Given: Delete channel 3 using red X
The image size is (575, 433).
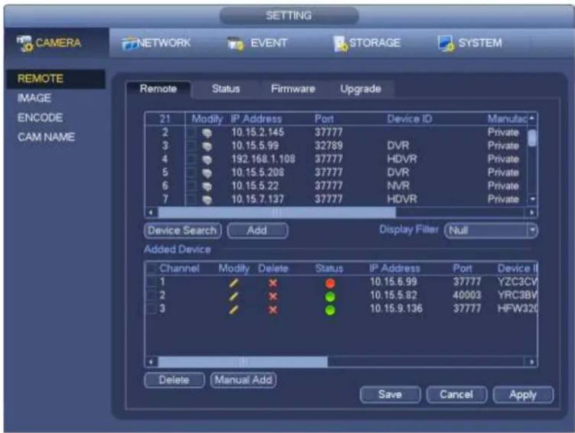Looking at the screenshot, I should 273,310.
